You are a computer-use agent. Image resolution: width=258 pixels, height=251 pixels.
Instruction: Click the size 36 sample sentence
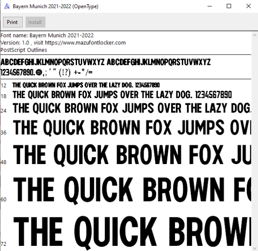pos(132,128)
